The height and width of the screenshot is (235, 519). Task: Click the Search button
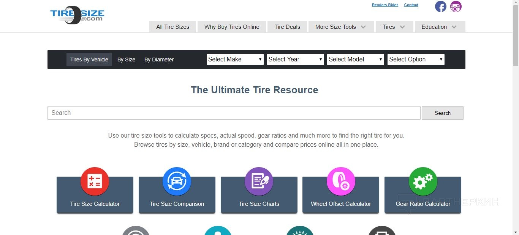click(443, 113)
